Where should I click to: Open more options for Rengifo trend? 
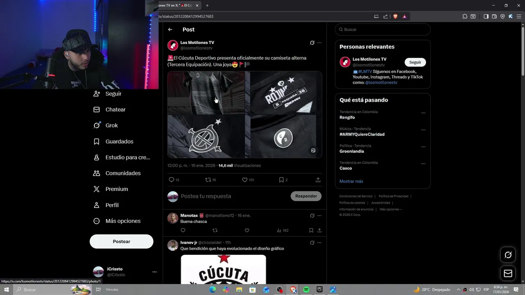click(423, 113)
